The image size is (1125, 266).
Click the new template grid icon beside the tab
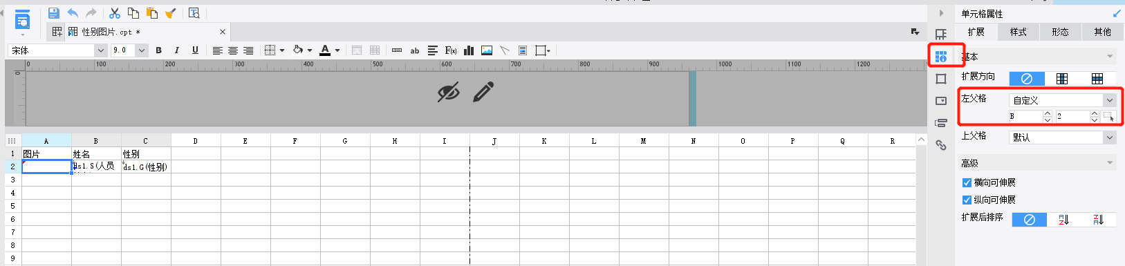point(57,32)
